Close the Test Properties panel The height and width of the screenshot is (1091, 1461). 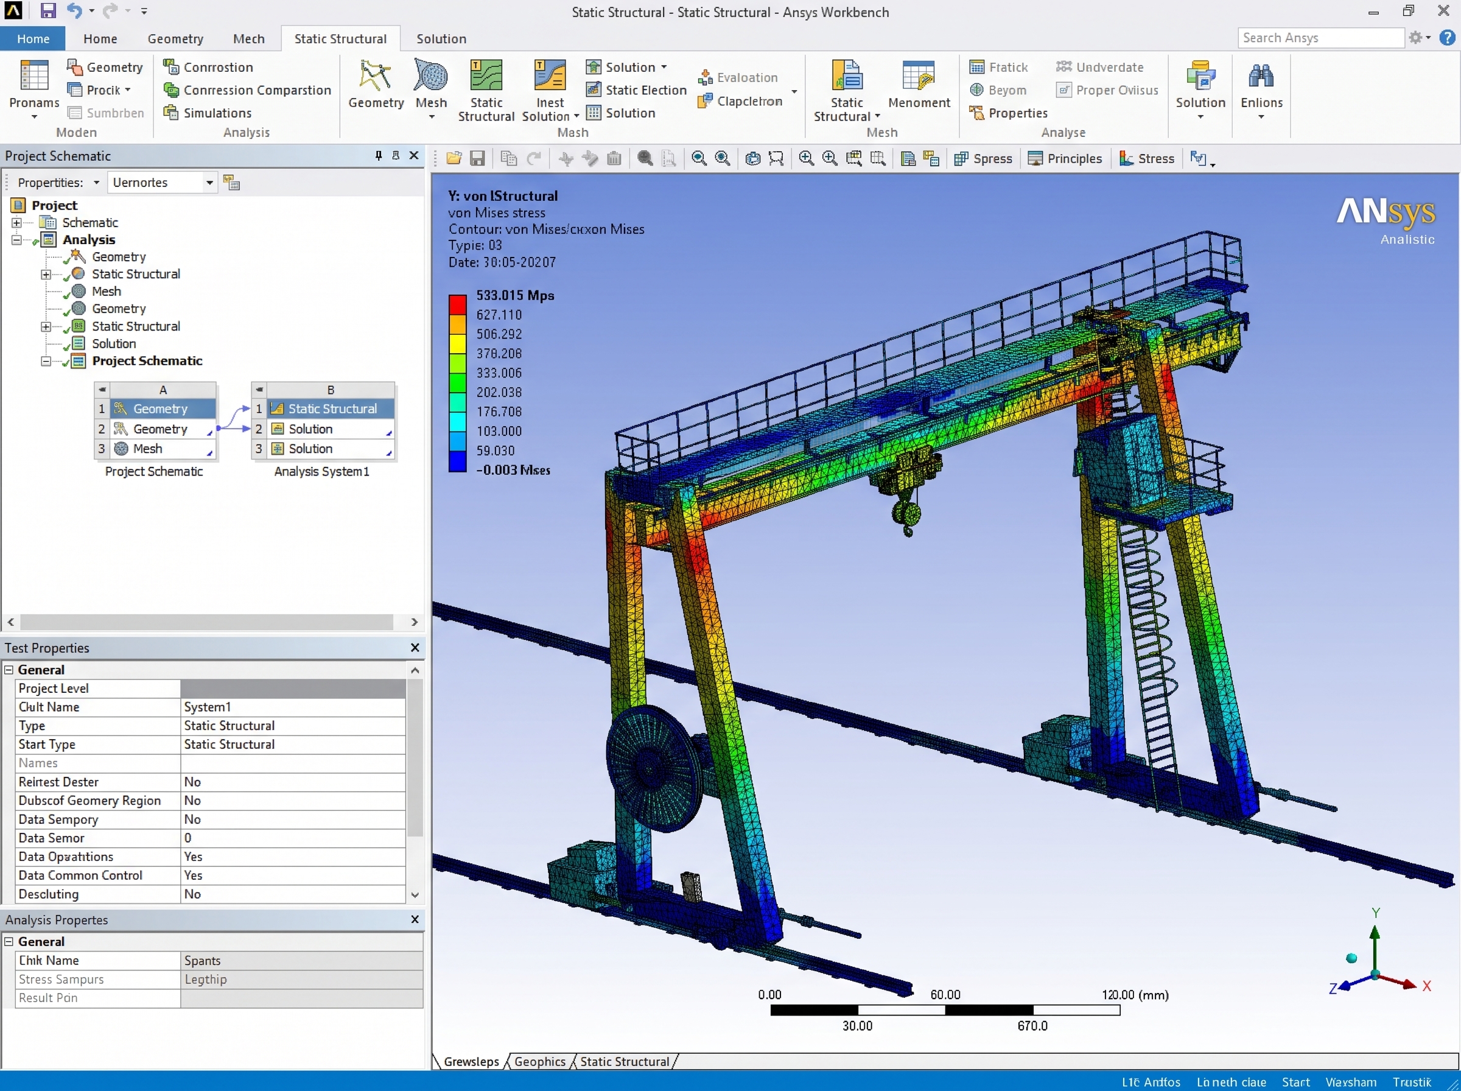pos(415,647)
